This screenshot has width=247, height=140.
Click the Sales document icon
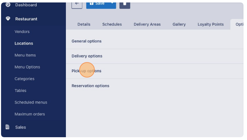tap(7, 127)
